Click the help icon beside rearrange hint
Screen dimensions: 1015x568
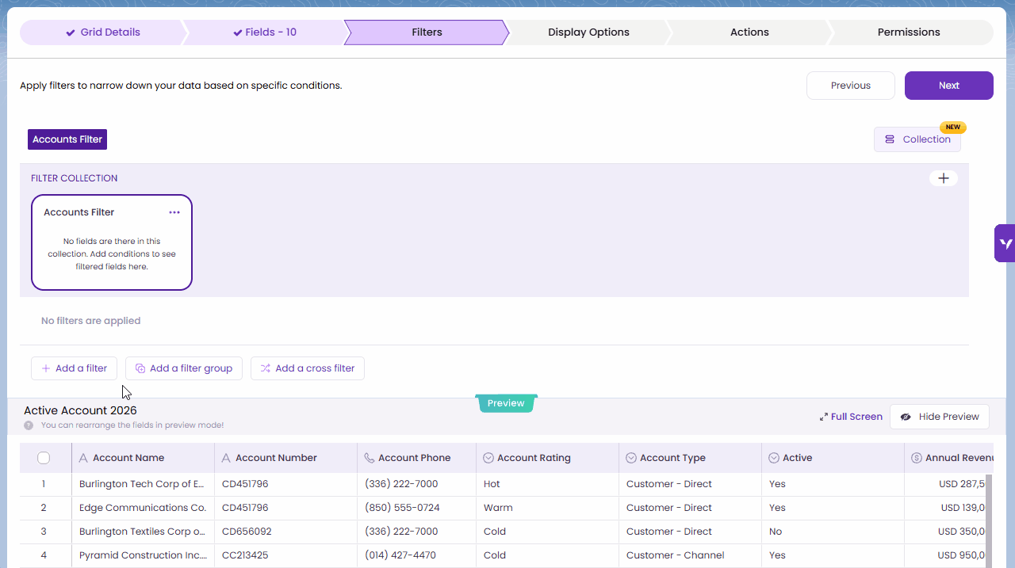pos(29,425)
